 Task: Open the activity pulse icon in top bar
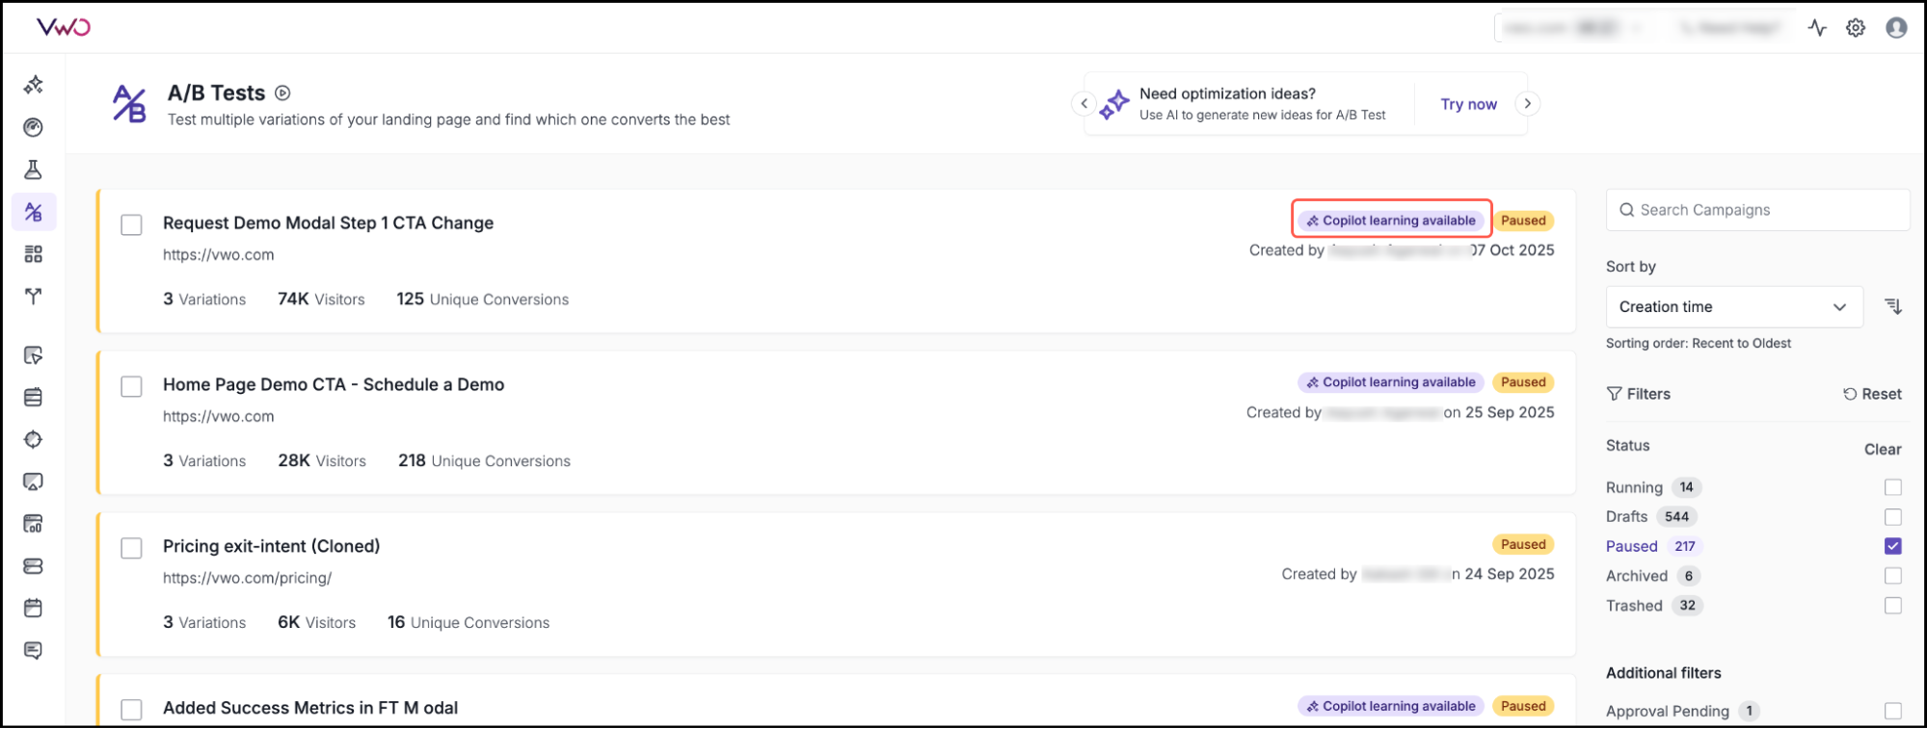pos(1817,28)
